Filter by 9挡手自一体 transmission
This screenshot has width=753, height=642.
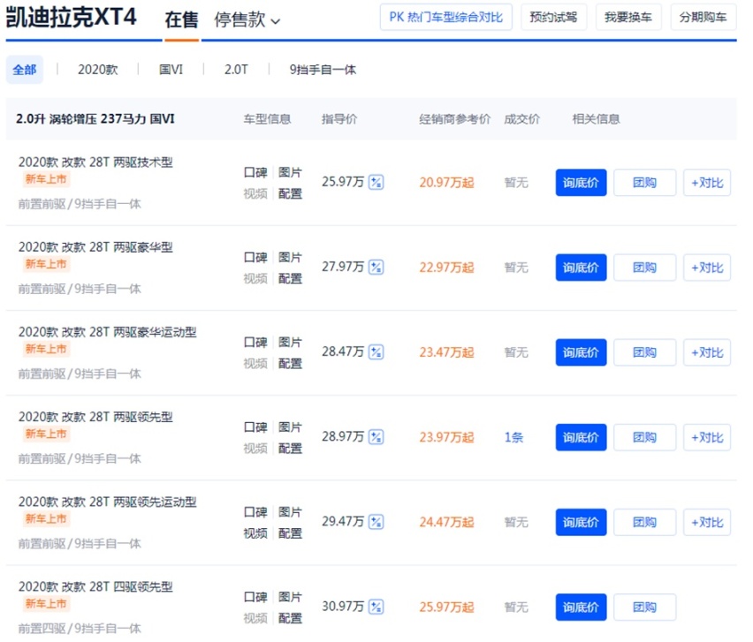coord(323,70)
